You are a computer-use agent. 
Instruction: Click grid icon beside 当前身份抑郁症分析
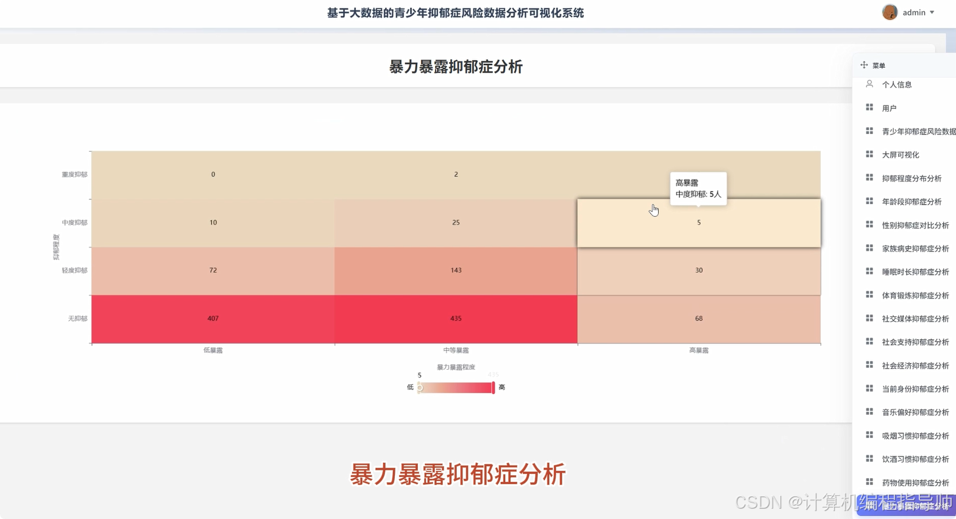point(869,389)
